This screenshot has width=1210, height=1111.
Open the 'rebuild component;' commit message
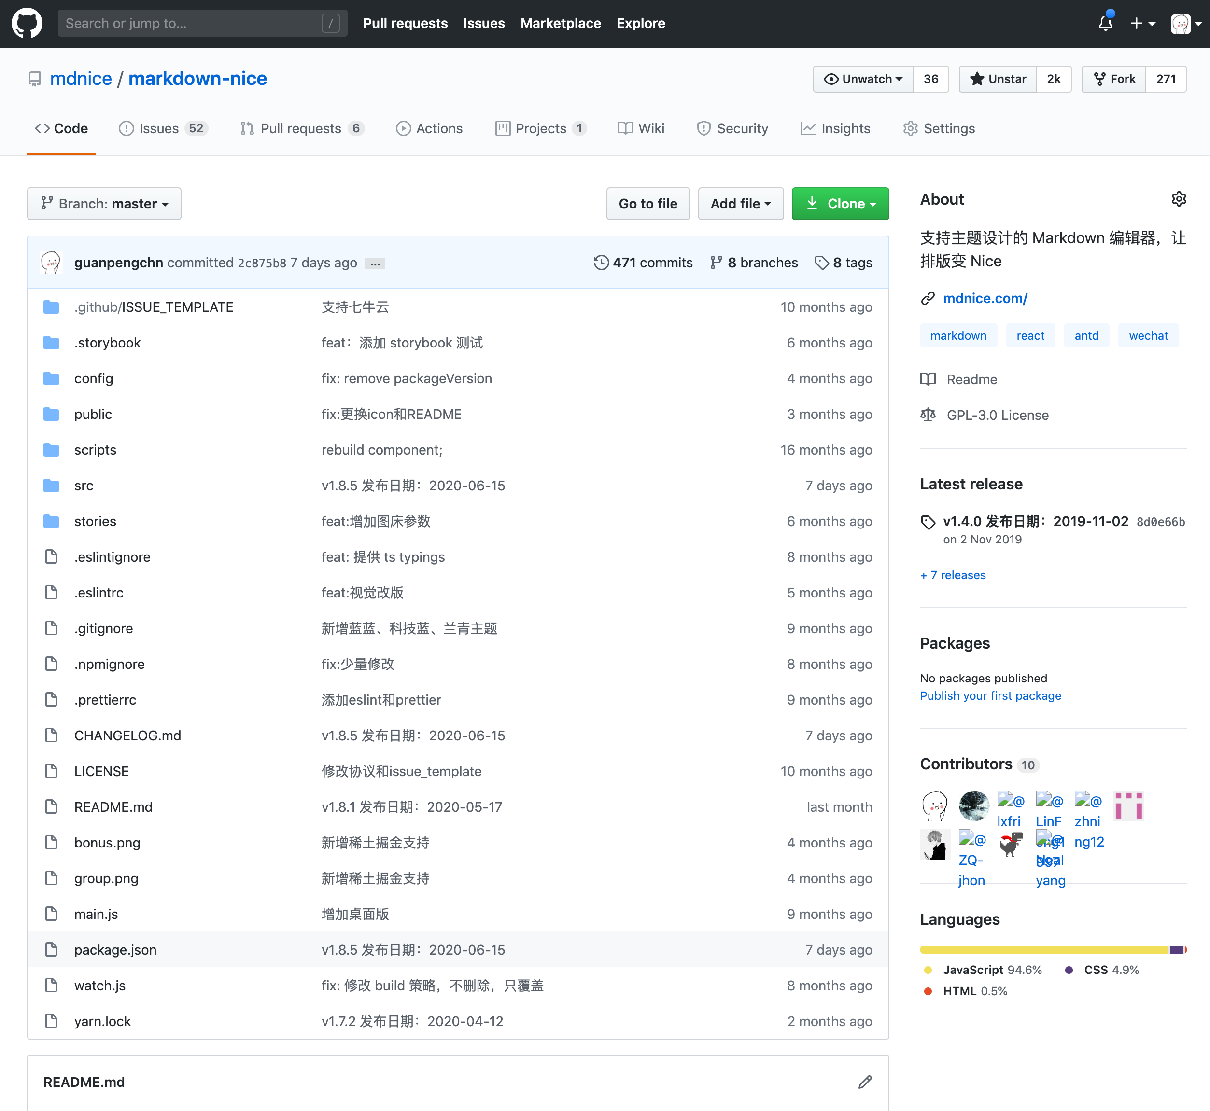click(382, 450)
